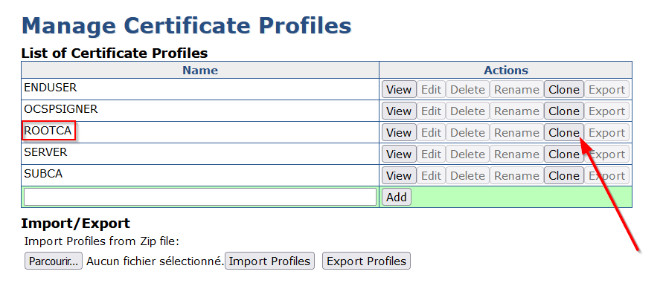This screenshot has width=663, height=306.
Task: Clone the OCSPSIGNER profile
Action: (564, 111)
